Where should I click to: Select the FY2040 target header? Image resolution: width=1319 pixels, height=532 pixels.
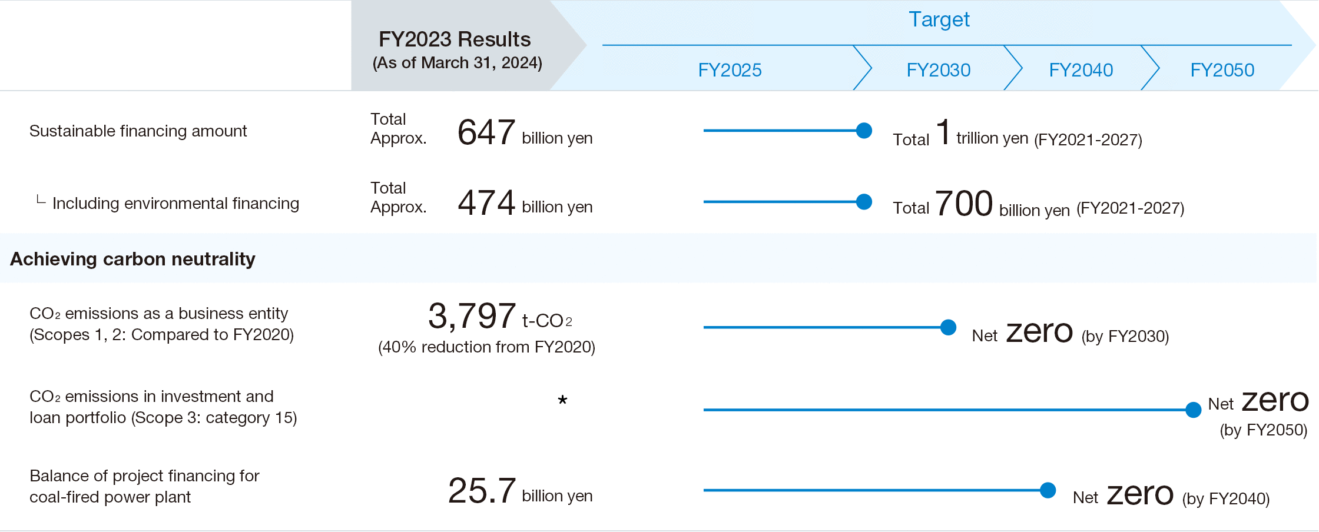[1081, 70]
